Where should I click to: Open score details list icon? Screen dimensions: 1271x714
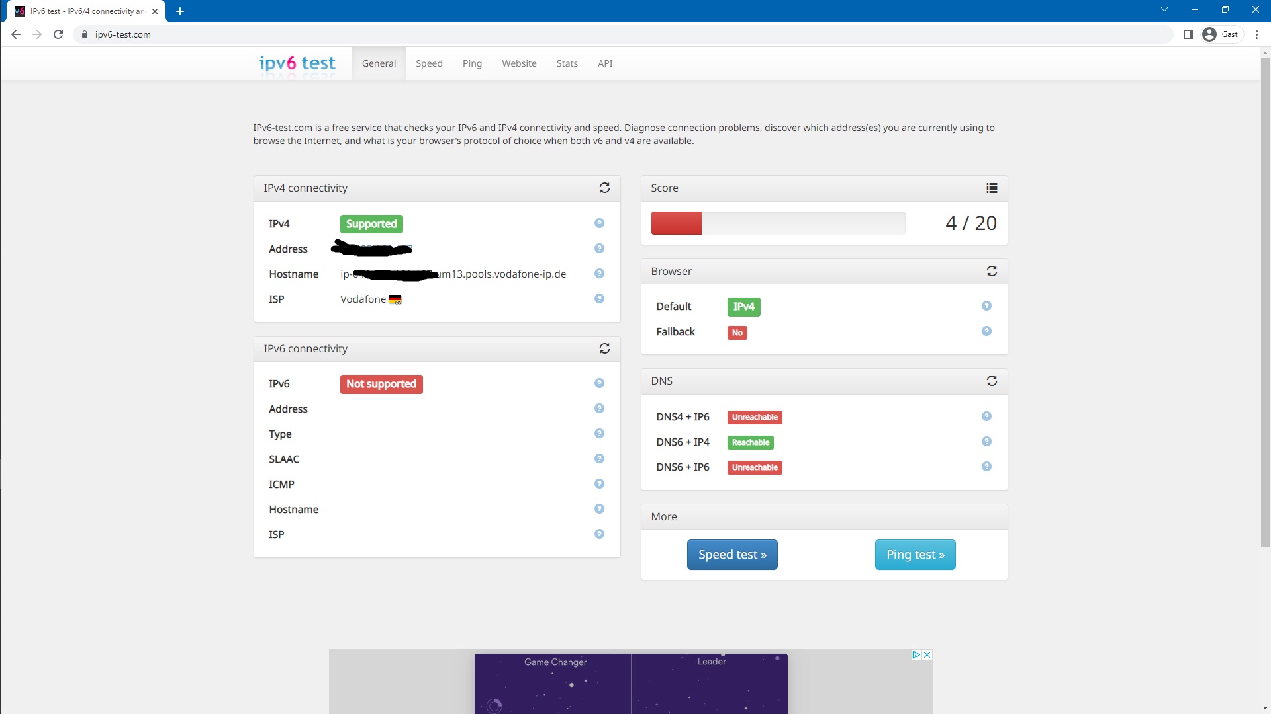click(x=992, y=188)
